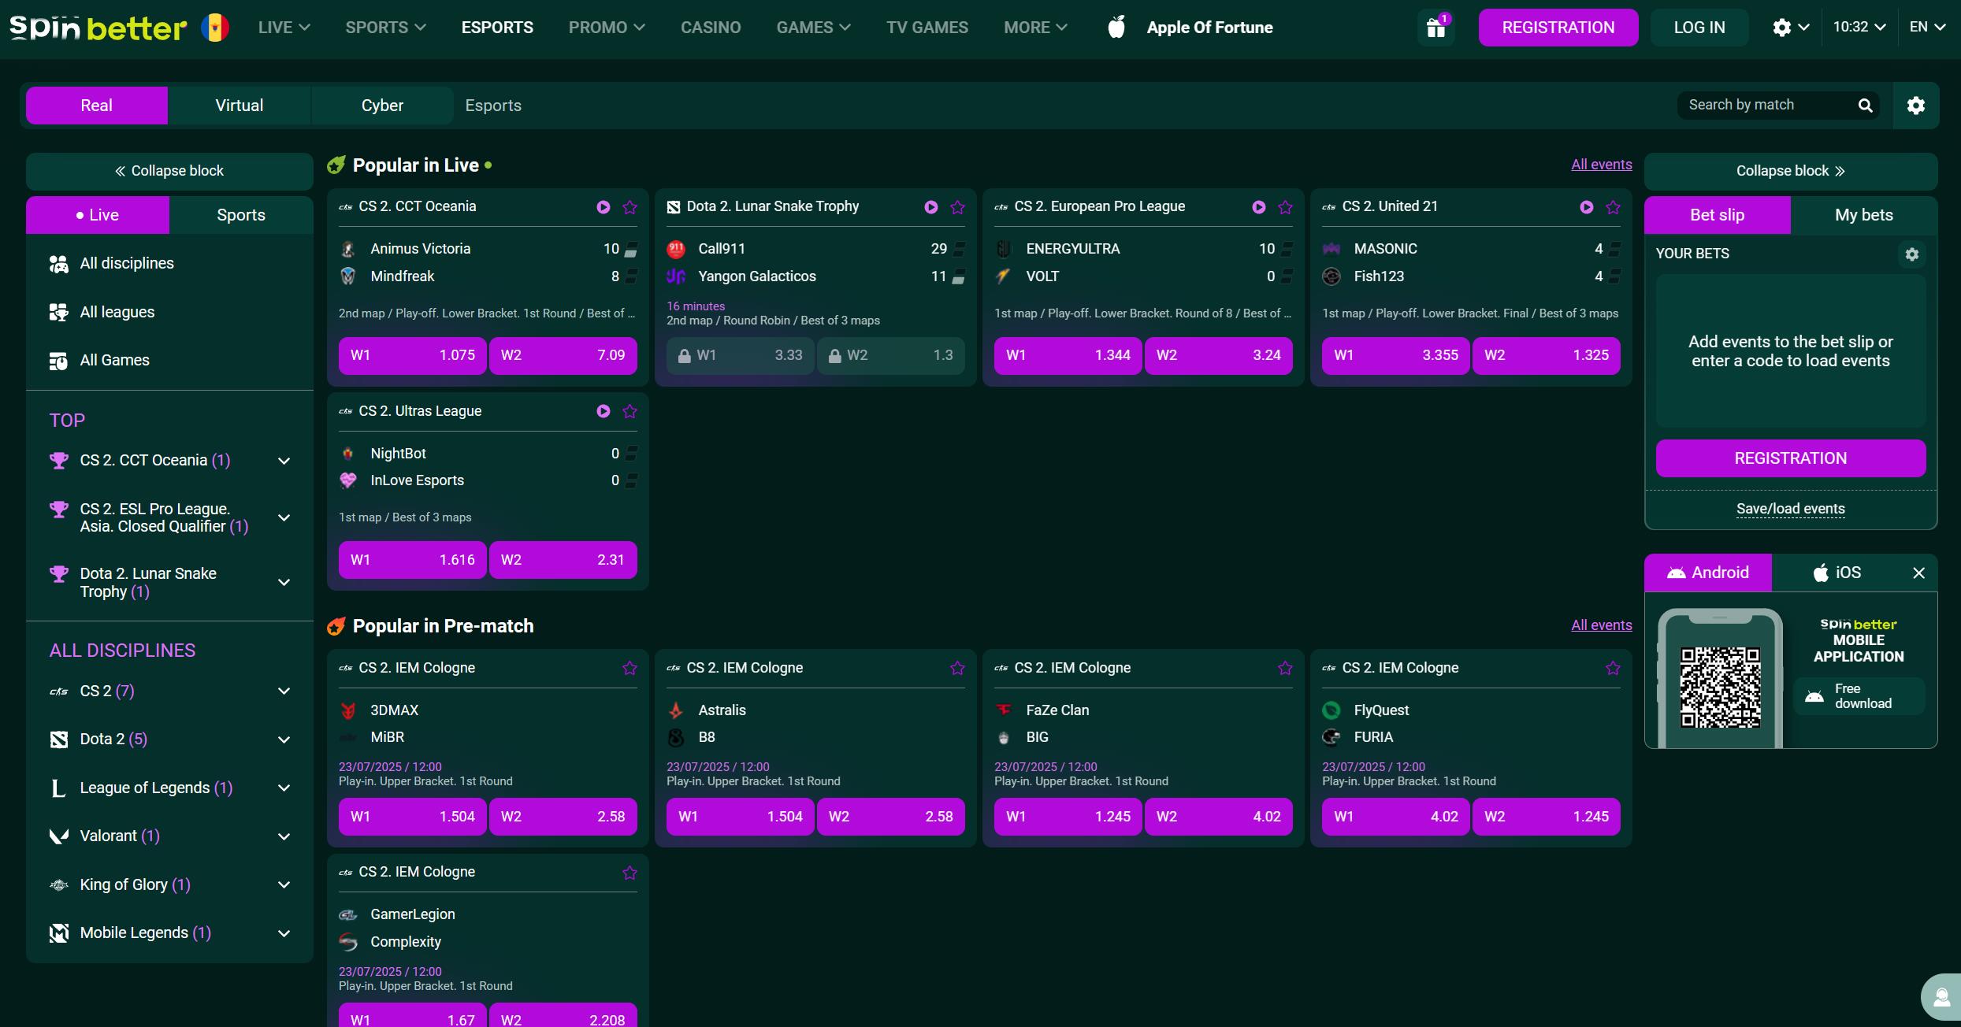1961x1027 pixels.
Task: Collapse the left sidebar block
Action: click(169, 171)
